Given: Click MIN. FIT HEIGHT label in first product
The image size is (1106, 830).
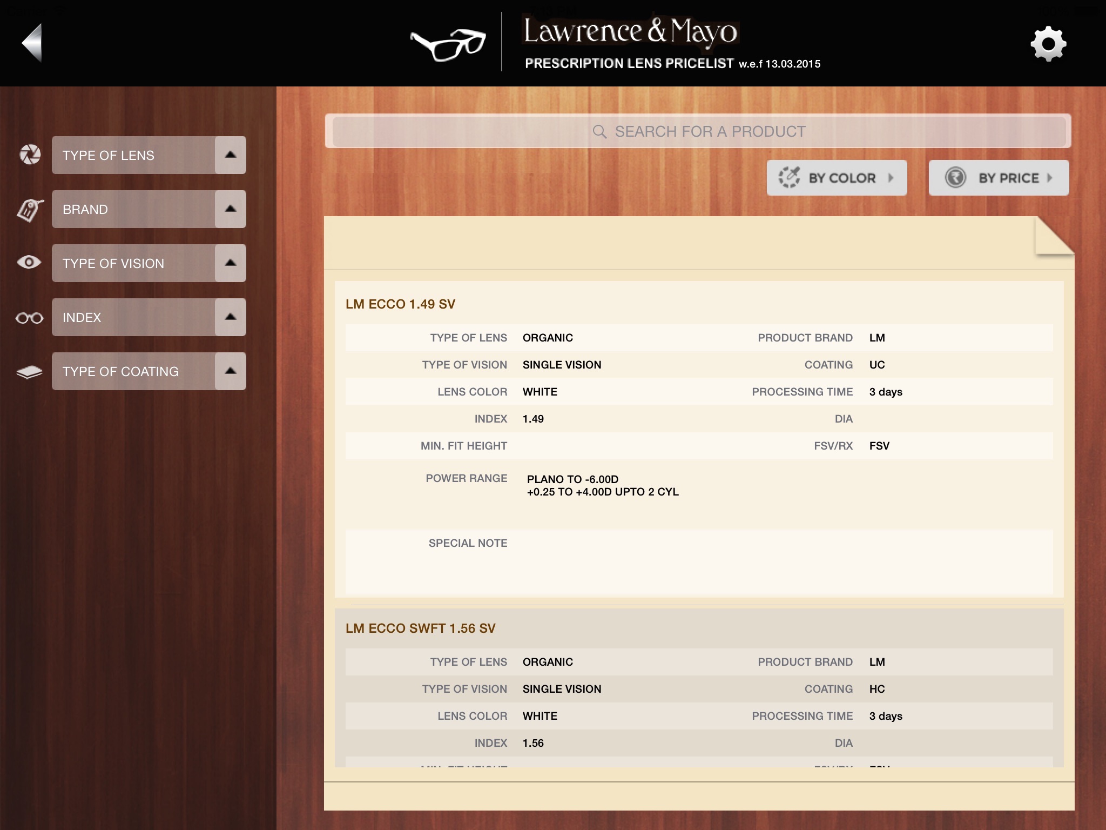Looking at the screenshot, I should (x=463, y=446).
